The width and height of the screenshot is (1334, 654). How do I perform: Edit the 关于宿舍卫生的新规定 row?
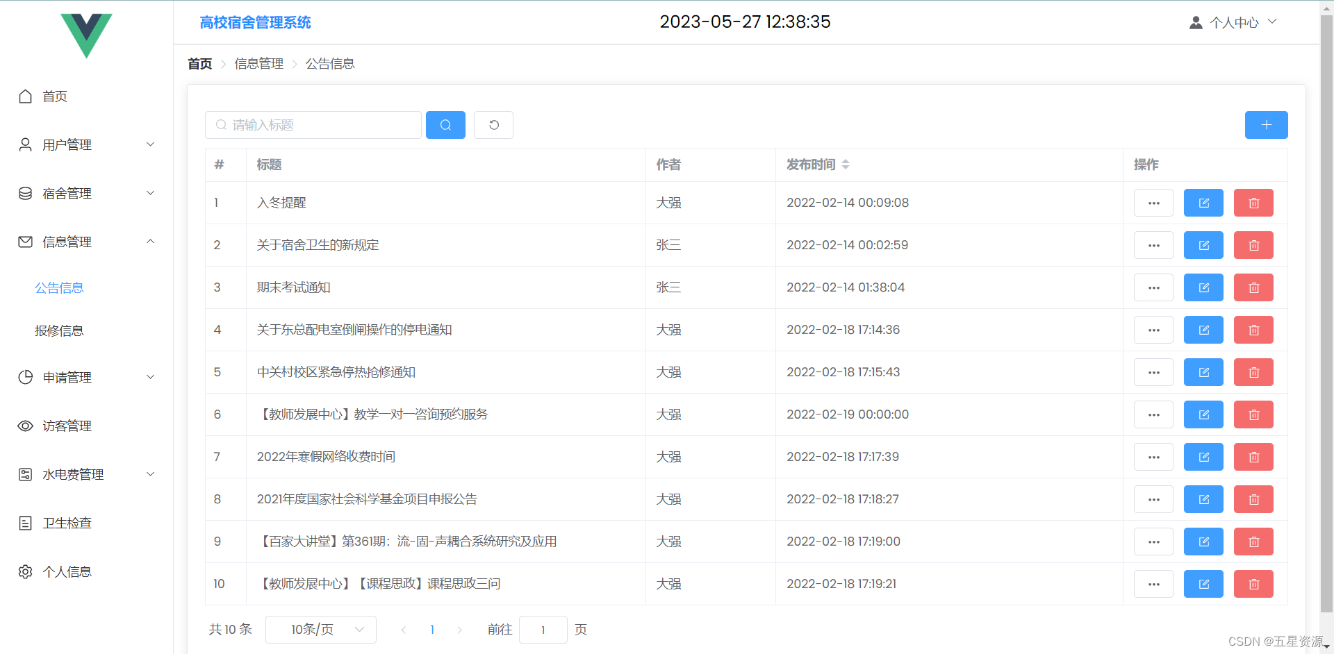click(1203, 245)
